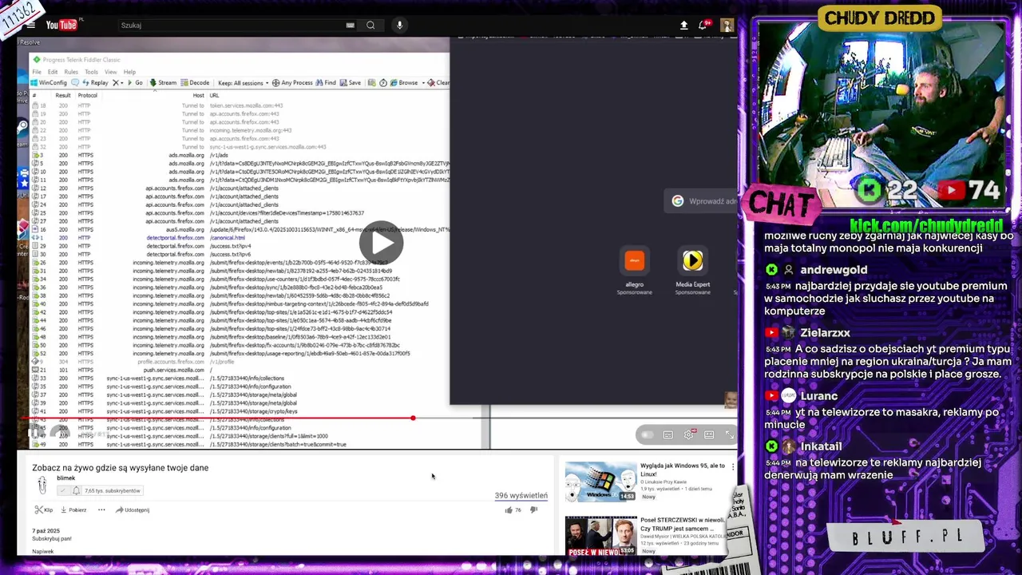1022x575 pixels.
Task: Click the Any Process target in Fiddler
Action: pyautogui.click(x=292, y=82)
